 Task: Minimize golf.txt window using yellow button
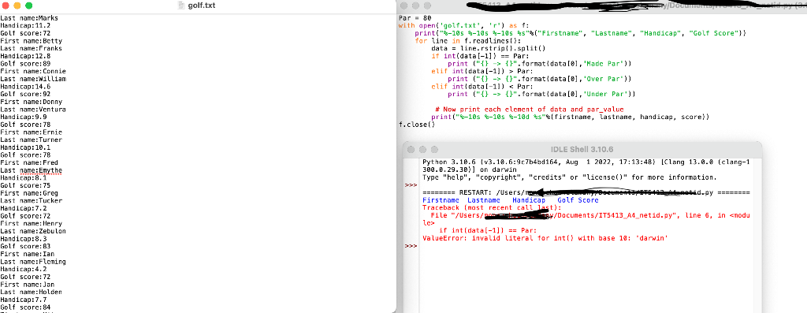(x=17, y=6)
